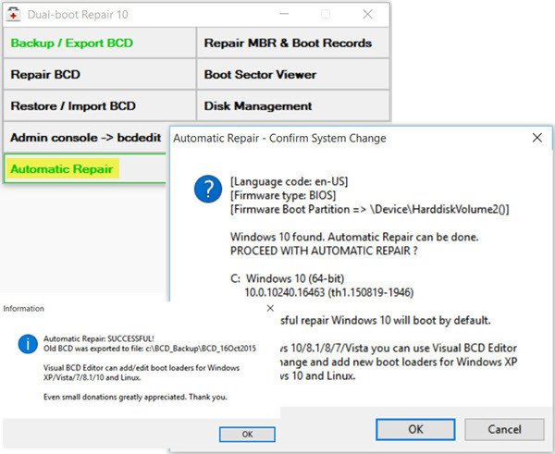This screenshot has width=555, height=454.
Task: Open Repair MBR & Boot Records
Action: tap(293, 43)
